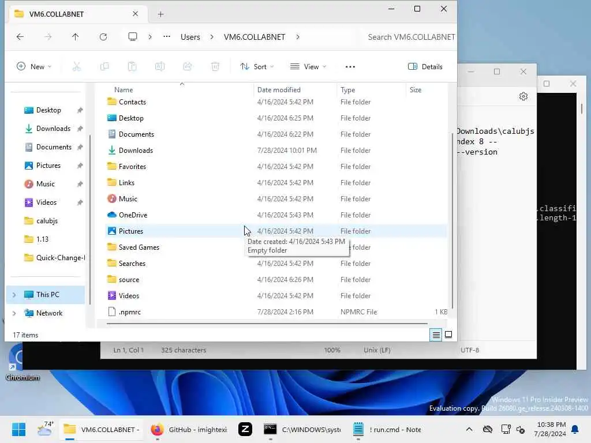Open the New dropdown menu
The image size is (591, 443).
[34, 67]
